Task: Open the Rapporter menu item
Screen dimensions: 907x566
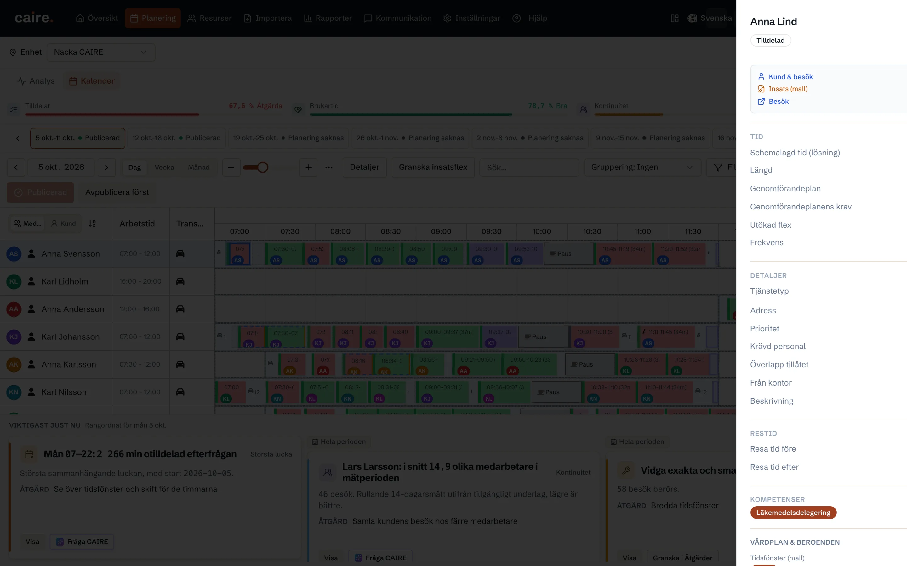Action: [328, 18]
